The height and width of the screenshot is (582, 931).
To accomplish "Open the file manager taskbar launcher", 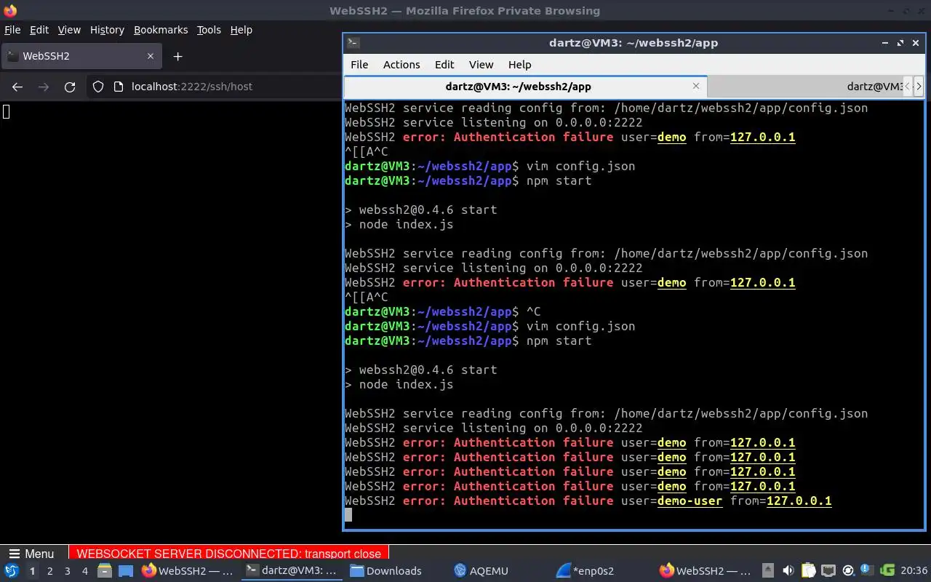I will 105,571.
